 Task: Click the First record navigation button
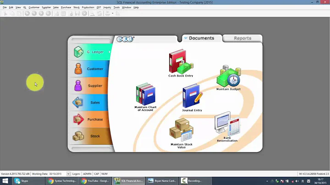(27, 13)
